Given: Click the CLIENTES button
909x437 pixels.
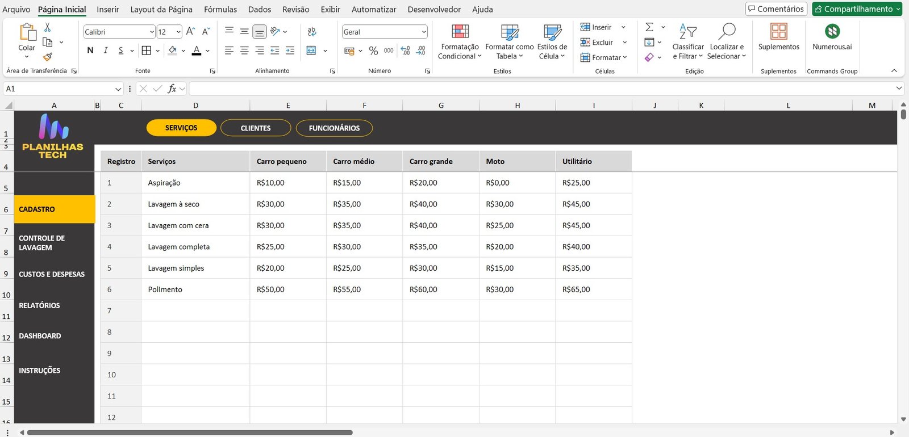Looking at the screenshot, I should (256, 128).
